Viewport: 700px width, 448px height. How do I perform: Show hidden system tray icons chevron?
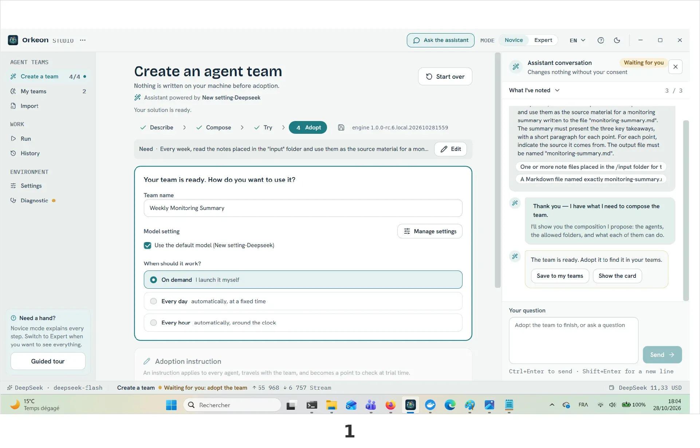552,405
